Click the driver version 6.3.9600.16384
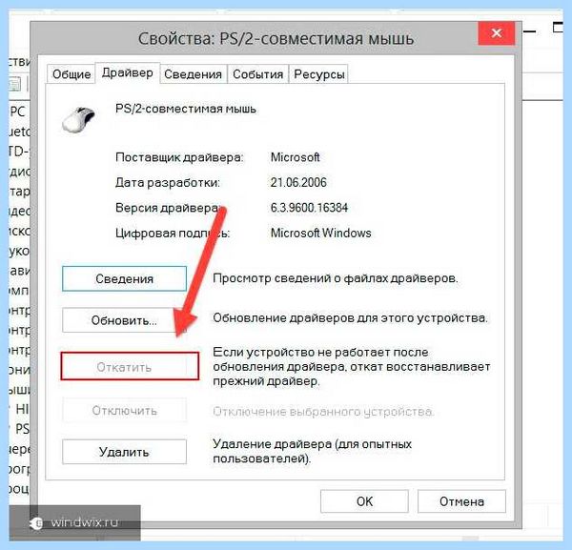 309,208
